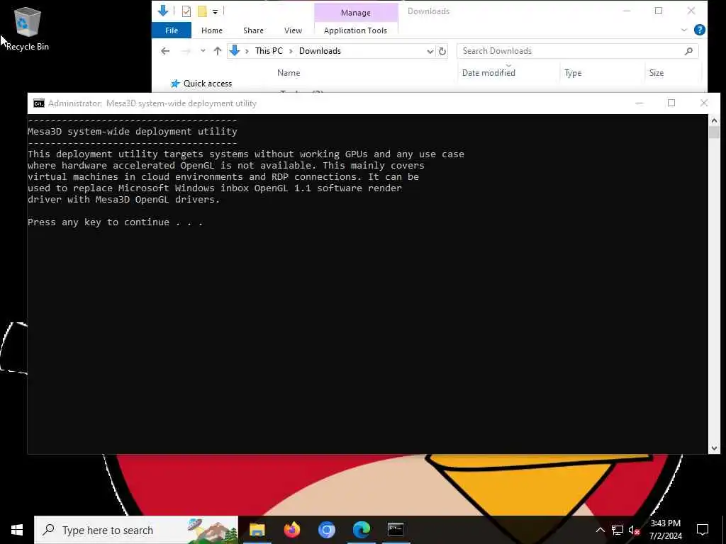The height and width of the screenshot is (544, 726).
Task: Open the Windows Start menu
Action: point(17,530)
